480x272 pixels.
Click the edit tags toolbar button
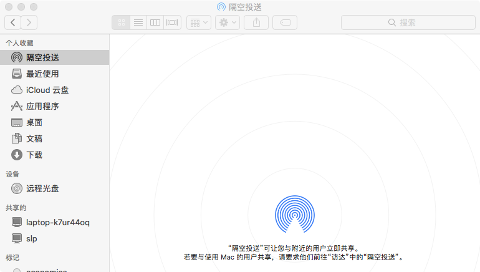point(285,22)
